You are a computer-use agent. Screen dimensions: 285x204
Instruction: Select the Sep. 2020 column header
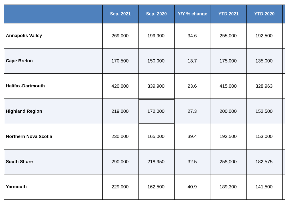click(x=156, y=14)
